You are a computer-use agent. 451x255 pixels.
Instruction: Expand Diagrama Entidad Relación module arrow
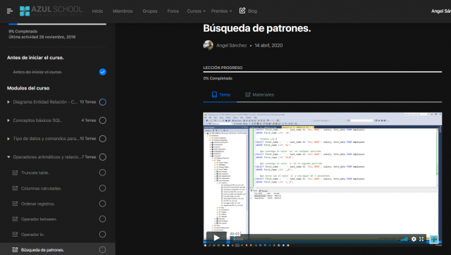[8, 101]
